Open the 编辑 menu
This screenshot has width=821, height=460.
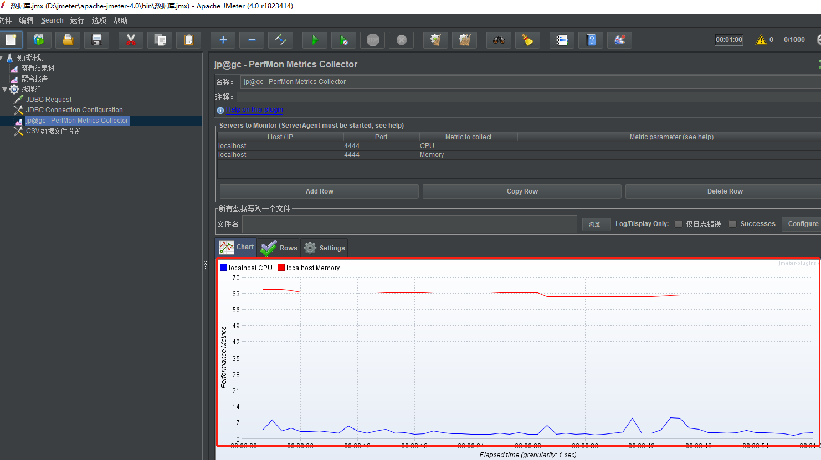coord(26,20)
